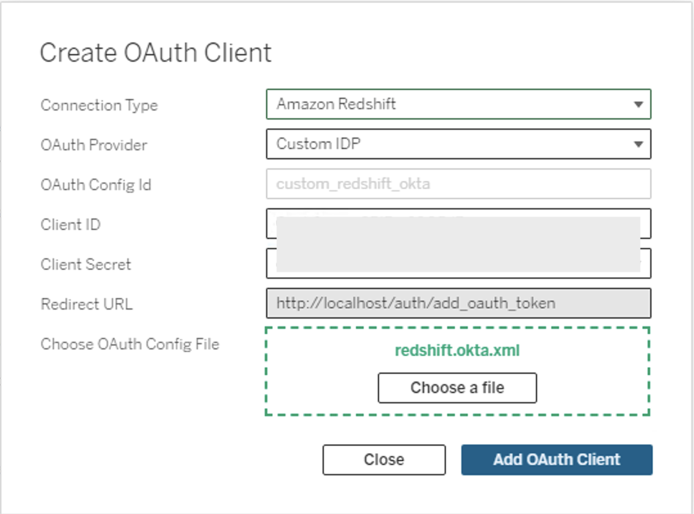Image resolution: width=694 pixels, height=514 pixels.
Task: Click the Close button
Action: [x=384, y=459]
